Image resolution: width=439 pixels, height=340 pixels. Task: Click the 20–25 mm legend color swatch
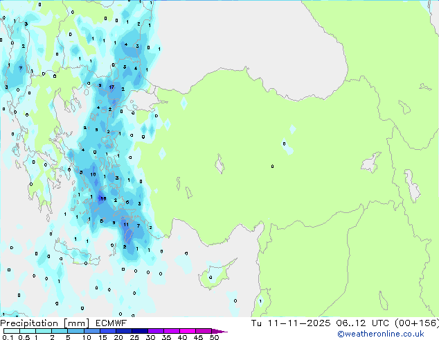[123, 331]
